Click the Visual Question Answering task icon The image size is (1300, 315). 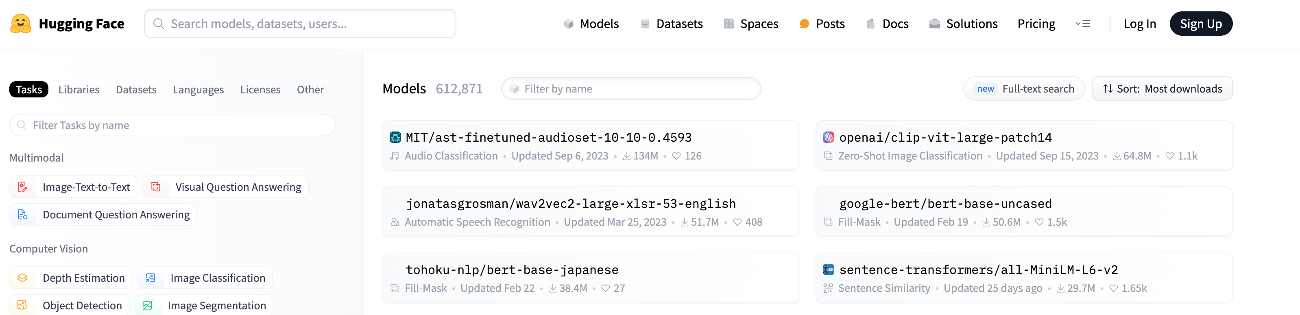pyautogui.click(x=155, y=187)
